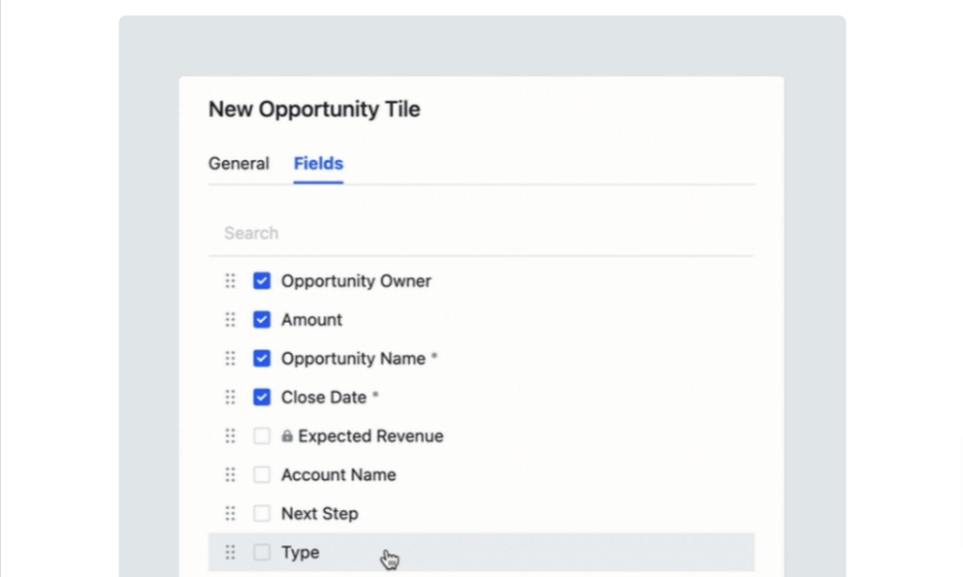963x577 pixels.
Task: Check the Next Step field
Action: click(x=262, y=513)
